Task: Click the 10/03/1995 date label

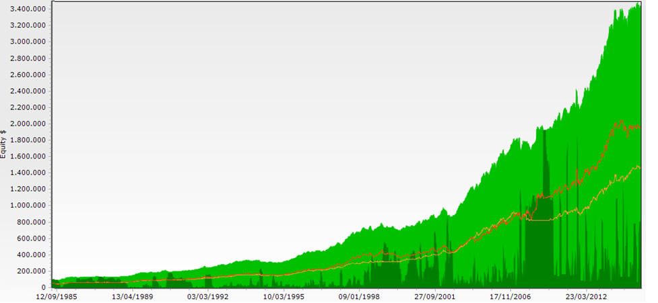Action: (284, 296)
